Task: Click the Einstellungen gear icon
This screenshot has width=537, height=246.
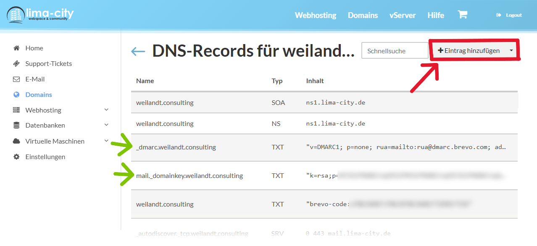Action: (16, 157)
